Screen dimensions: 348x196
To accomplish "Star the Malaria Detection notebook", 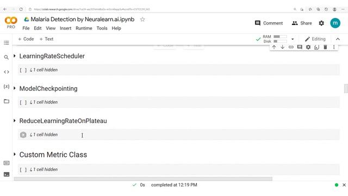I will (x=142, y=20).
